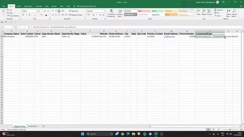Click the Decrease Indent icon
Screen dimensions: 244x137
point(63,15)
